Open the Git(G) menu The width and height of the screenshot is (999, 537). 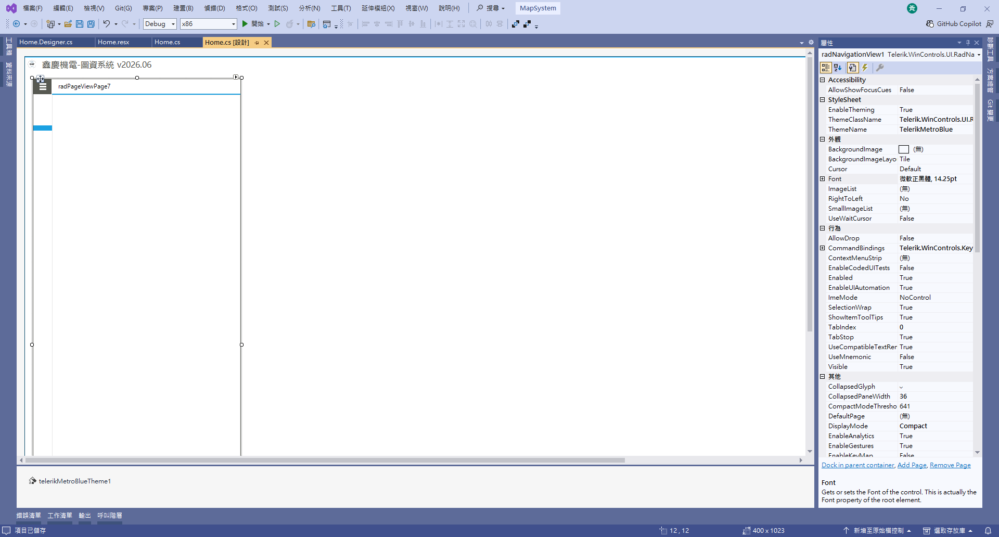pos(123,8)
